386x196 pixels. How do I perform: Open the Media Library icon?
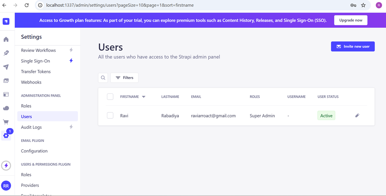[6, 81]
